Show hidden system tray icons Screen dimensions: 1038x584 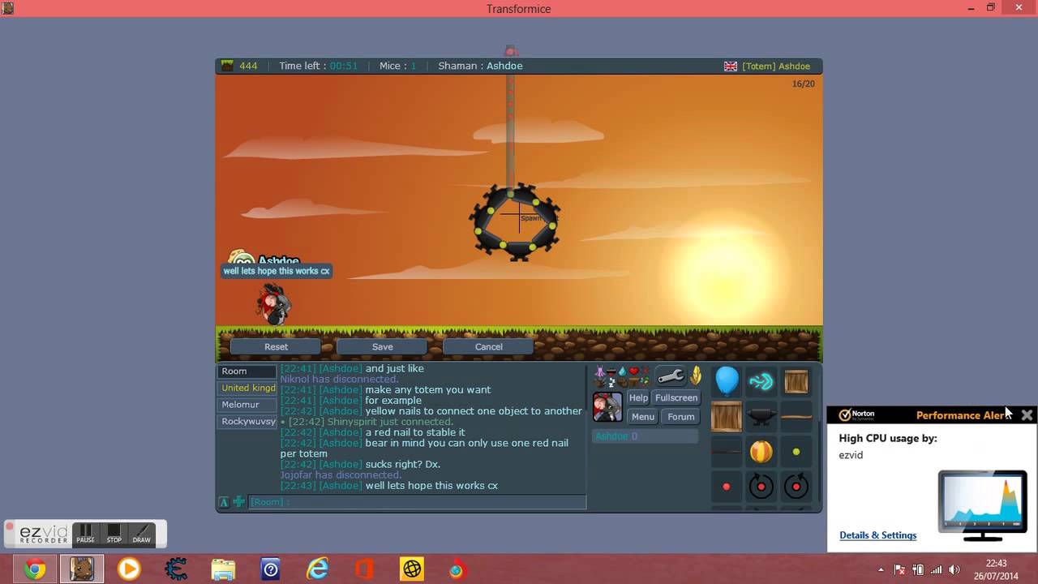pyautogui.click(x=881, y=569)
